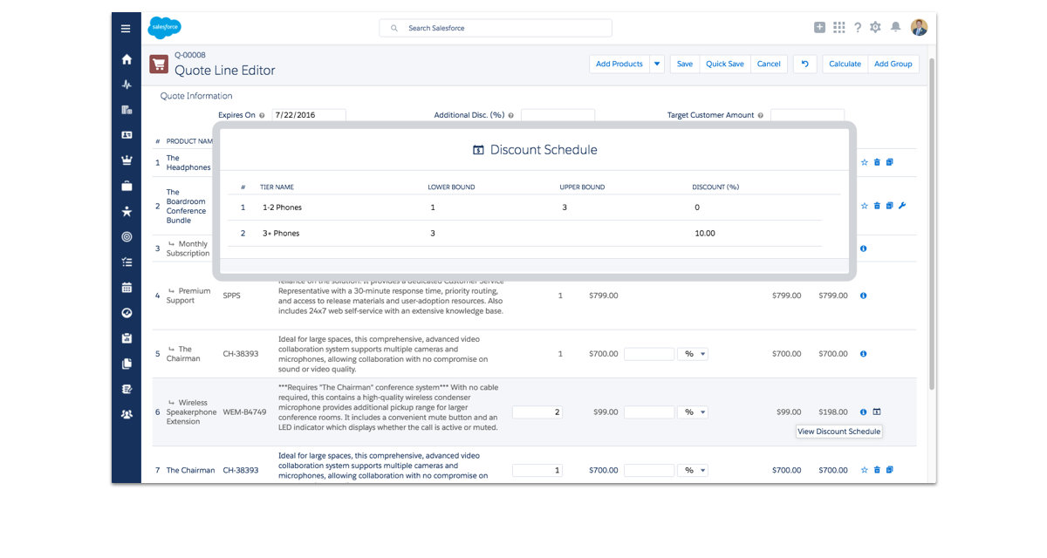Click the vertical page scrollbar
1047x558 pixels.
pos(932,218)
